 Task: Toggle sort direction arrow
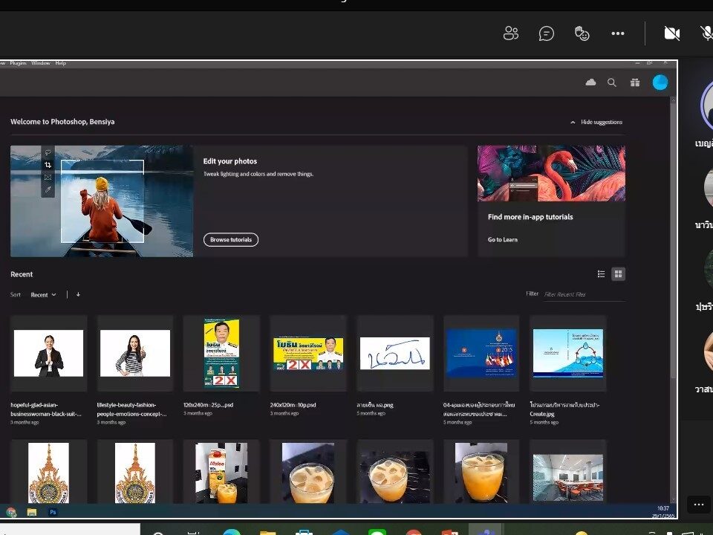[78, 294]
